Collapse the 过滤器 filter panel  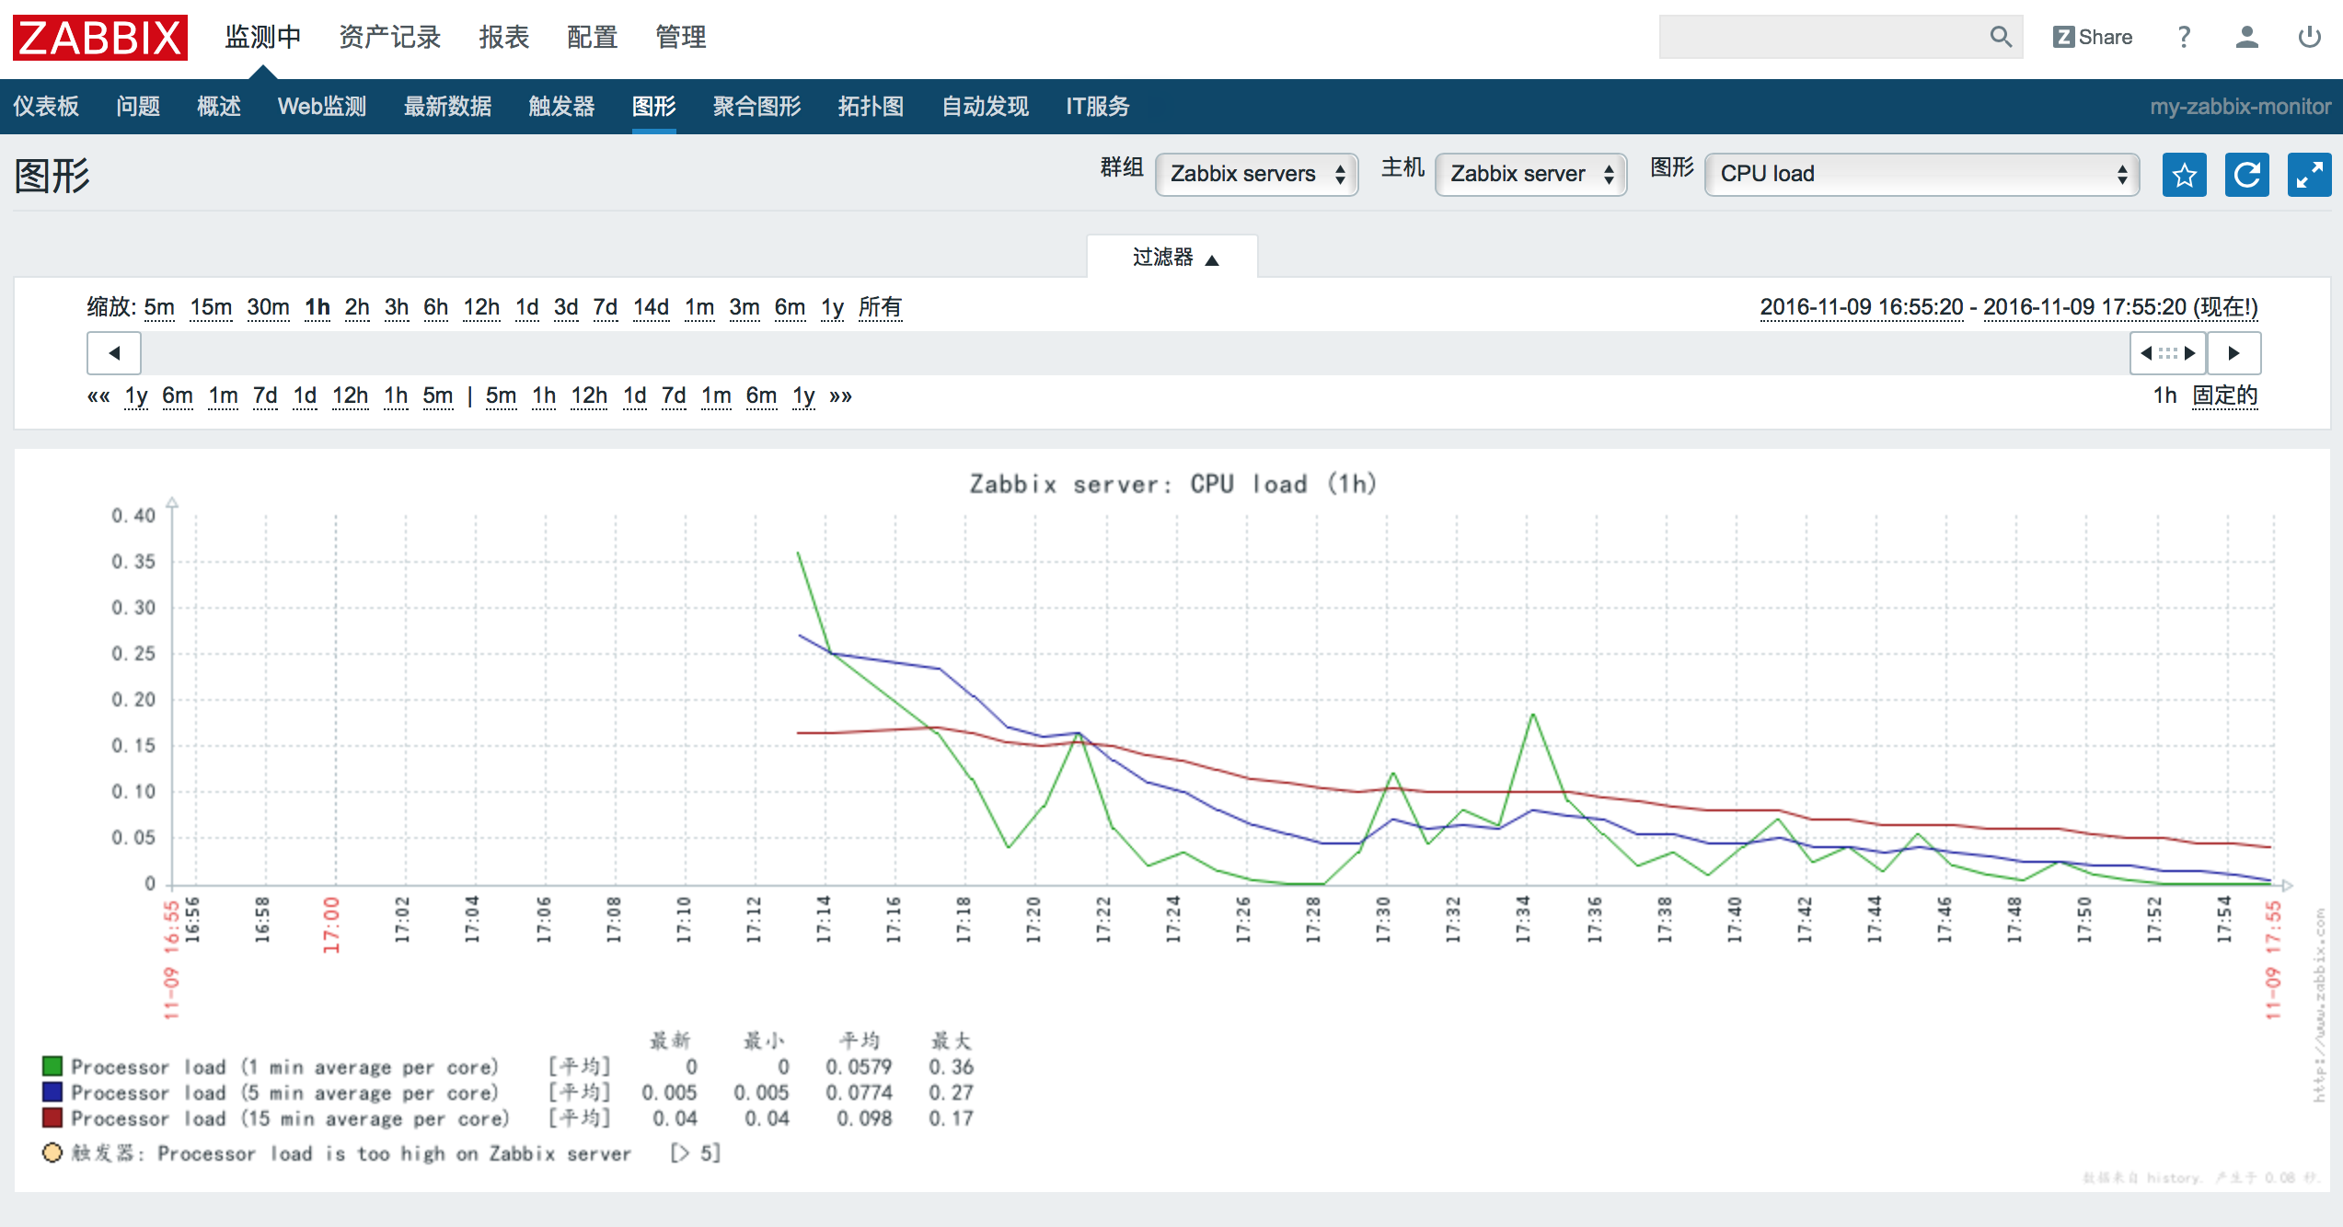coord(1173,257)
